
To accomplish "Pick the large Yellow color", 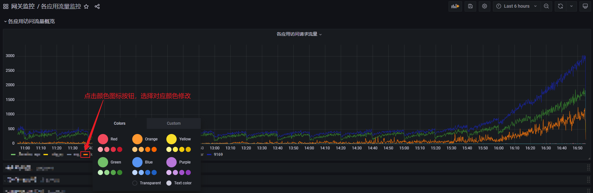I will (171, 139).
